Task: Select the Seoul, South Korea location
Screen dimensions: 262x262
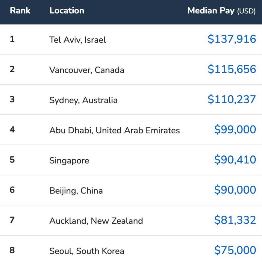Action: click(87, 251)
